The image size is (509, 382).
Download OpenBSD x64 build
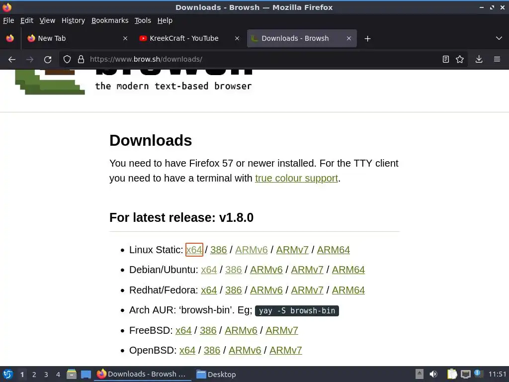[x=187, y=351]
